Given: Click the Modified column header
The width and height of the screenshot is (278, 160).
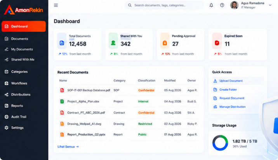Looking at the screenshot, I should click(x=170, y=80).
